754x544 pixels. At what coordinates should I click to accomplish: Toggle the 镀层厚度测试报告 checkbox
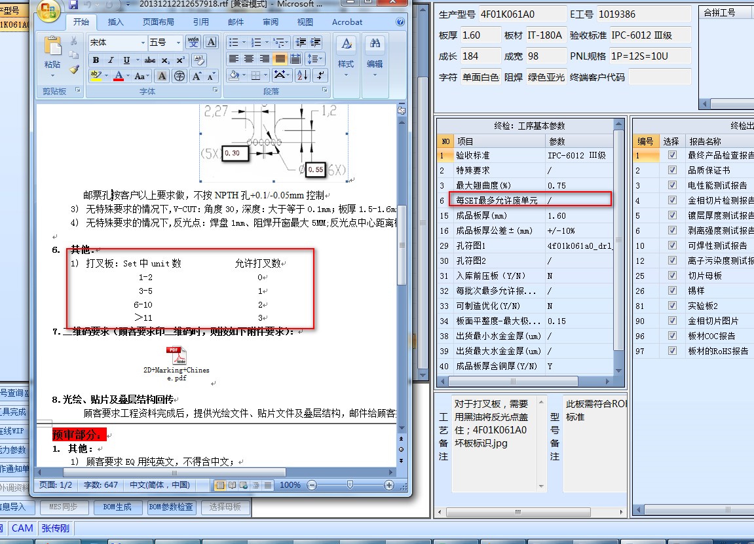(672, 215)
